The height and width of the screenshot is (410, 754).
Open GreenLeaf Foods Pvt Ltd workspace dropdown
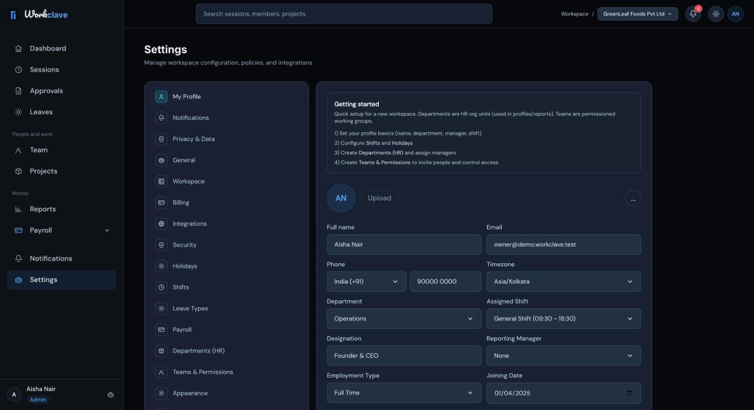[637, 14]
